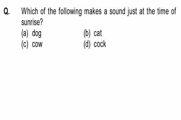Click the word "sunrise?" on the second line
Image resolution: width=181 pixels, height=120 pixels.
[32, 22]
